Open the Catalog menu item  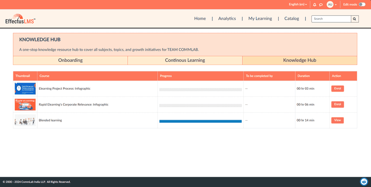click(292, 18)
